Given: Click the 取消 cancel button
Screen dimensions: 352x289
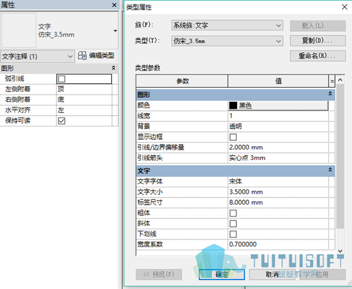Looking at the screenshot, I should (x=272, y=274).
